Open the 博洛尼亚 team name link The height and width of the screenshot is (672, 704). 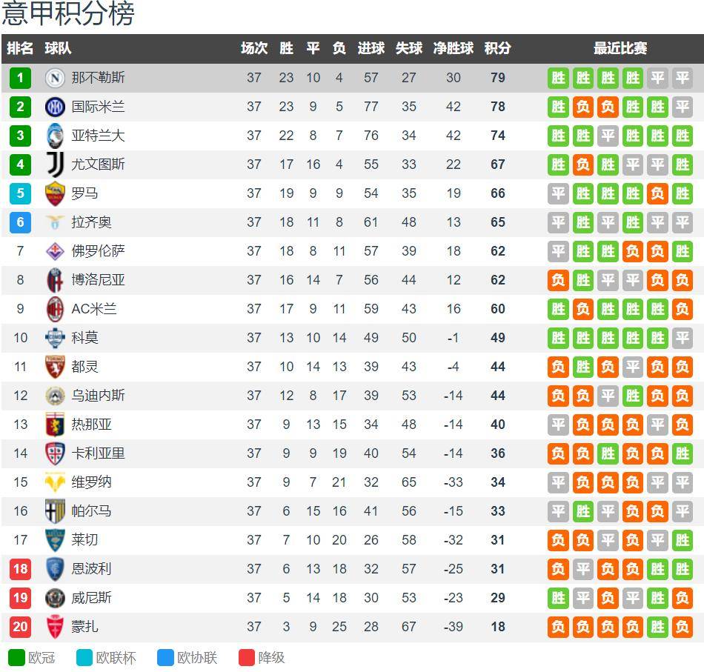[98, 280]
